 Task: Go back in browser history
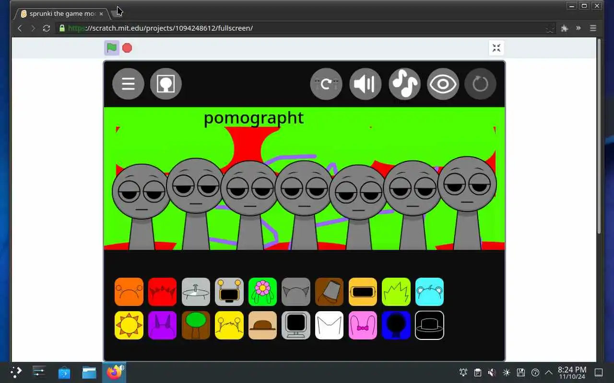(20, 28)
